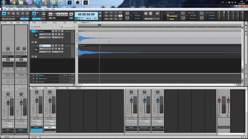Screen dimensions: 248x139
Task: Choose the Draw tool icon
Action: click(x=22, y=14)
